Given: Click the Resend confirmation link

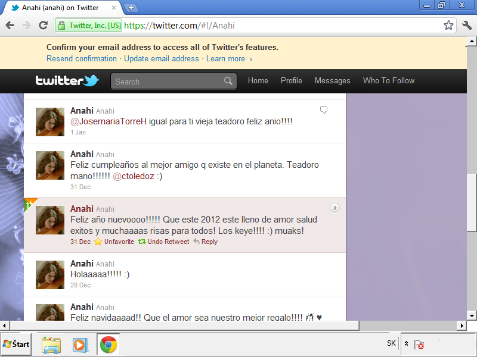Looking at the screenshot, I should coord(82,58).
